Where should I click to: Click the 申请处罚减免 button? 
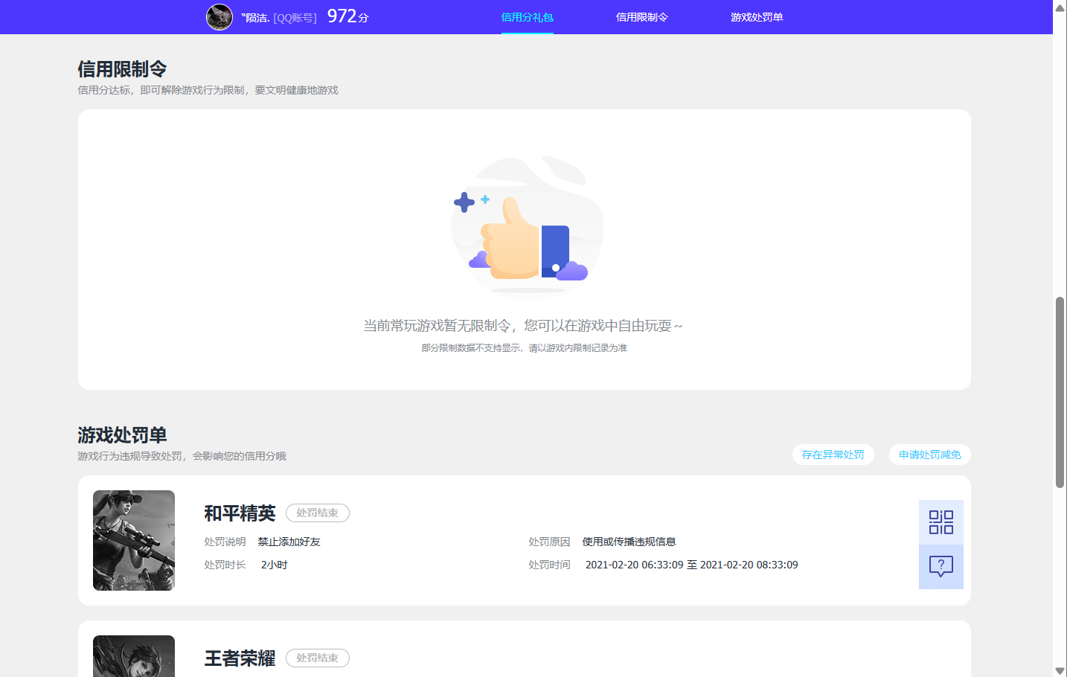tap(930, 455)
